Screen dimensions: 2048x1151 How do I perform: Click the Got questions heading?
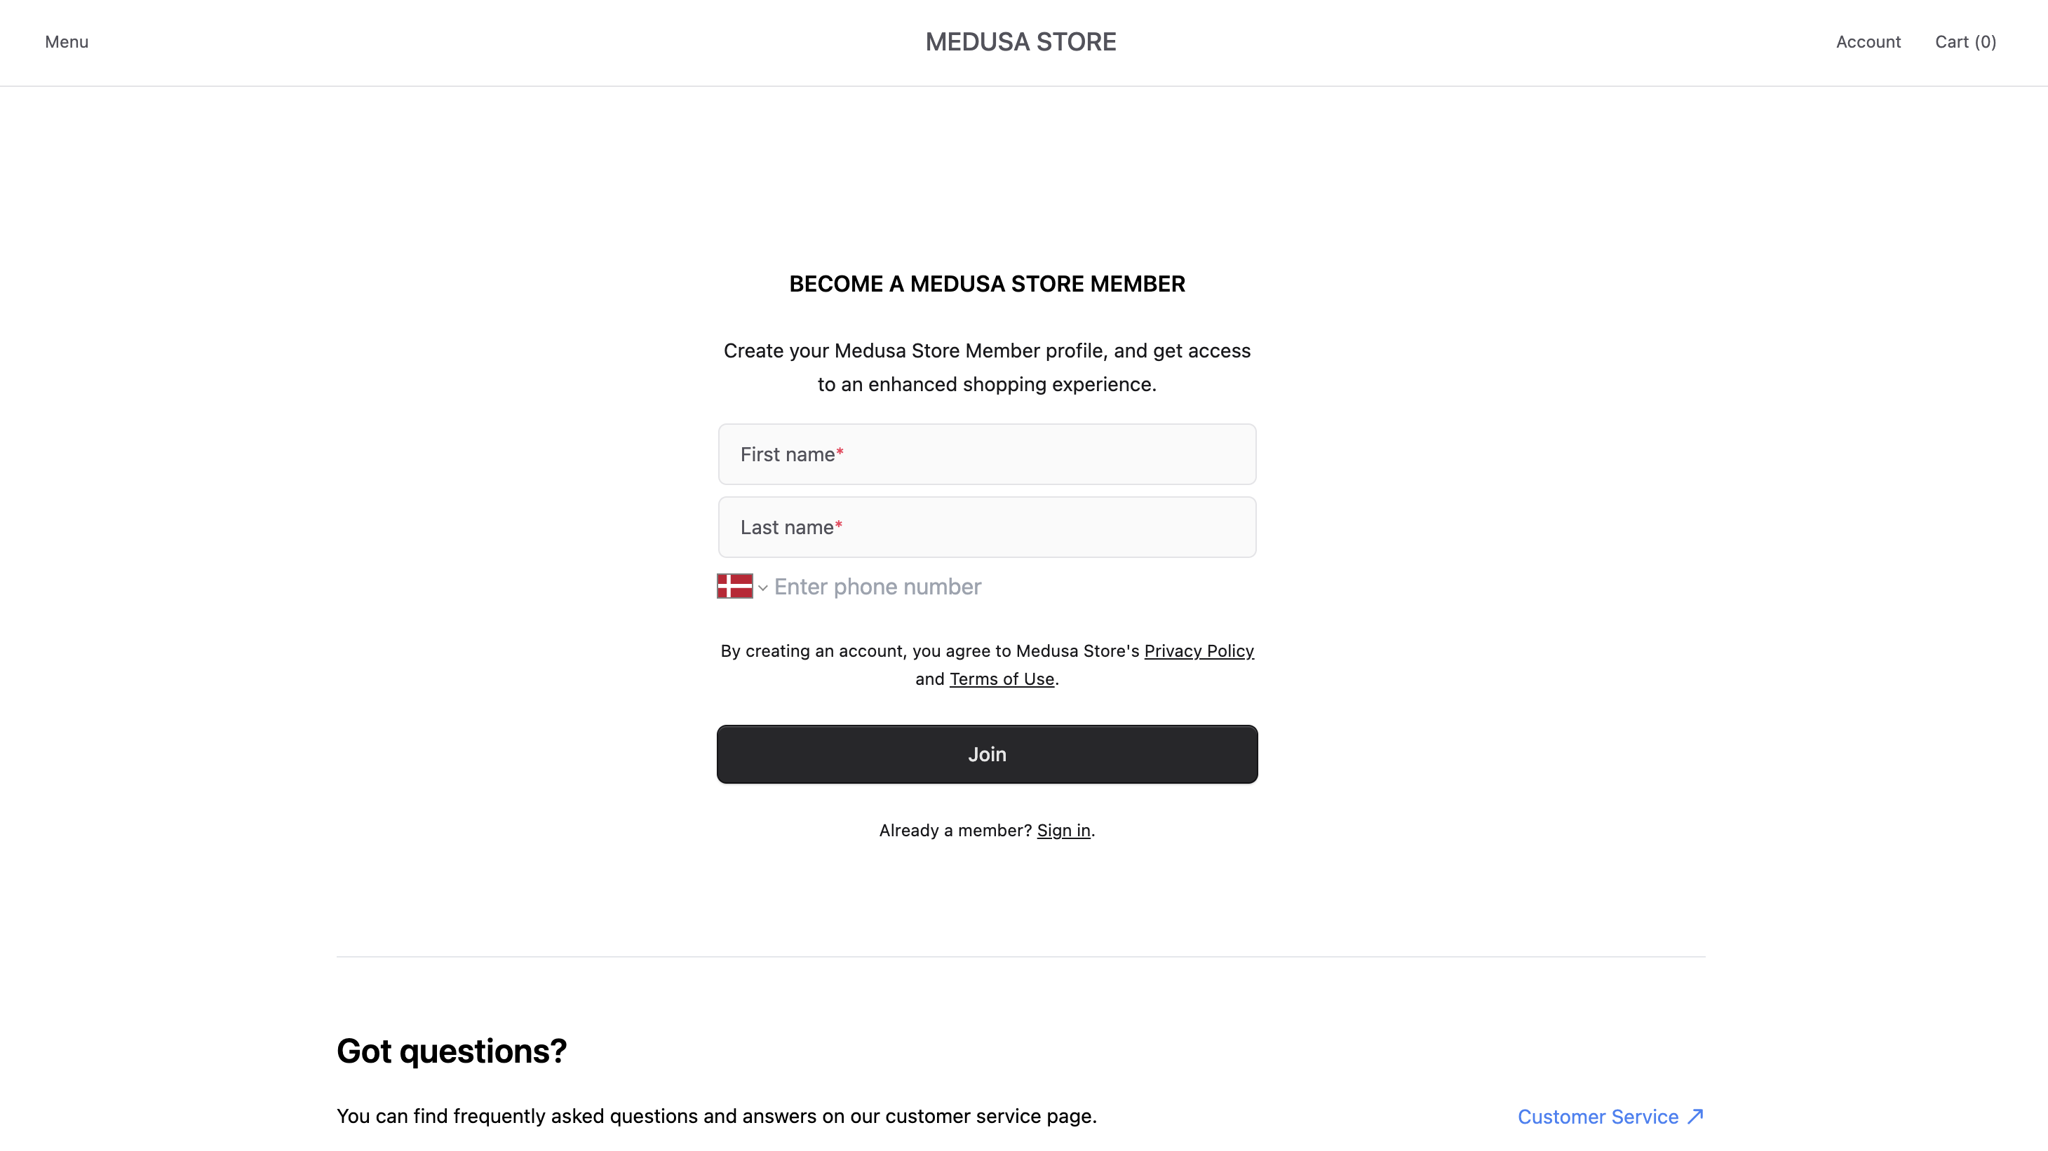point(452,1050)
